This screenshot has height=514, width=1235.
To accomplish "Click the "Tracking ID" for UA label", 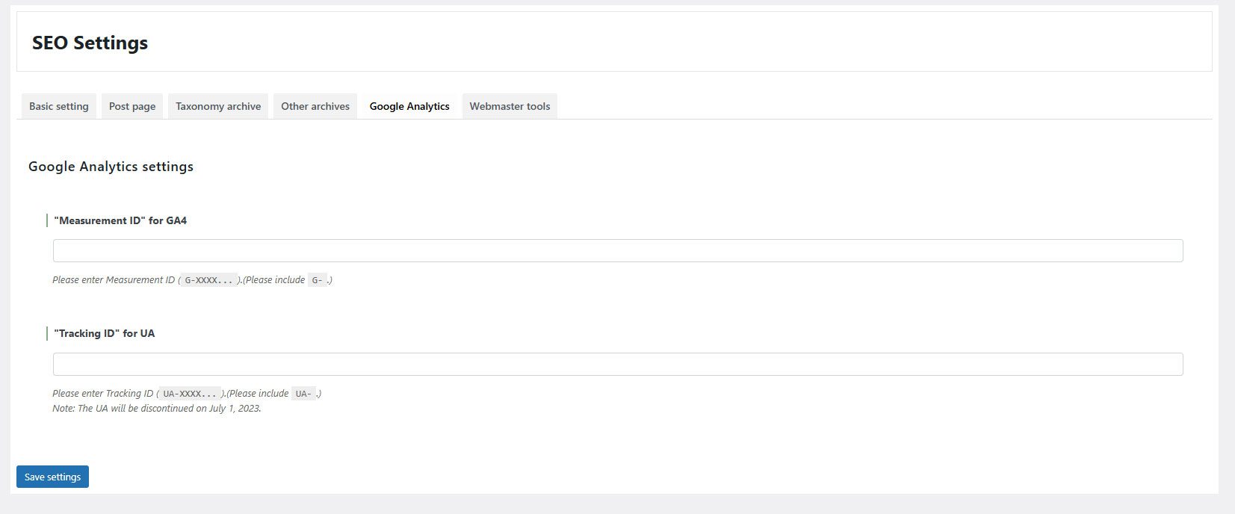I will [105, 333].
